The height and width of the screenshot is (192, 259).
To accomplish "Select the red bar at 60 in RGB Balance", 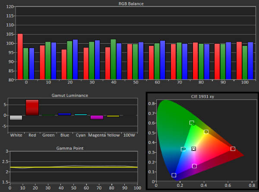I will (x=152, y=63).
